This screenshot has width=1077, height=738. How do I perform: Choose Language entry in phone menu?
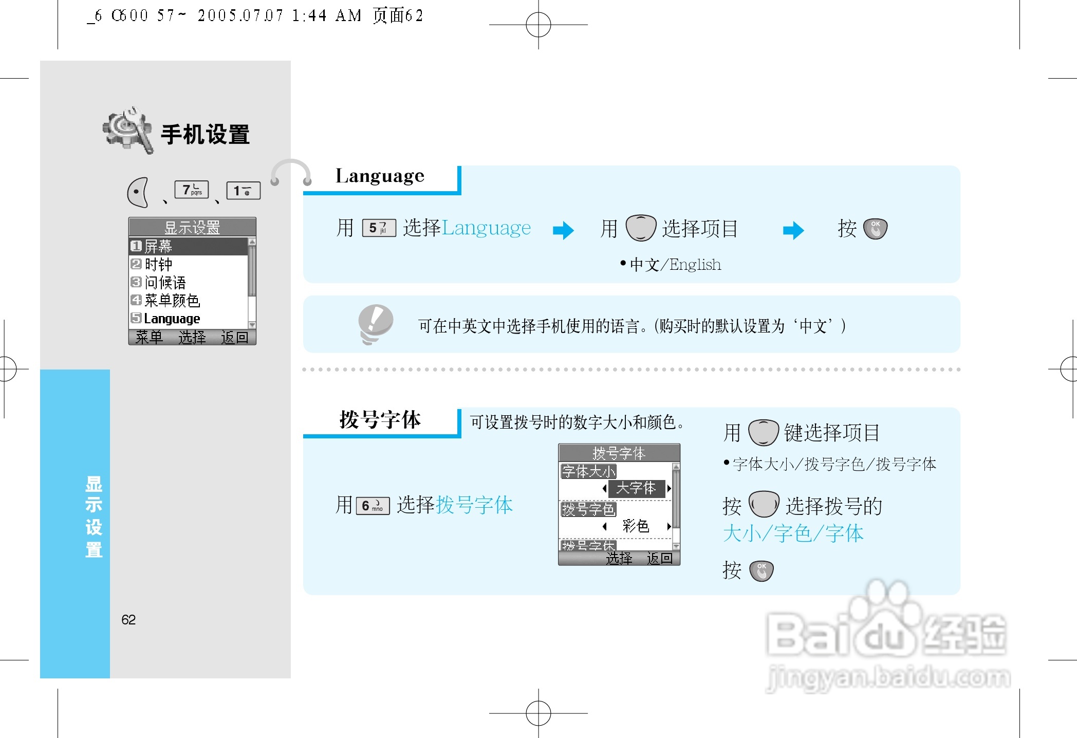coord(172,319)
